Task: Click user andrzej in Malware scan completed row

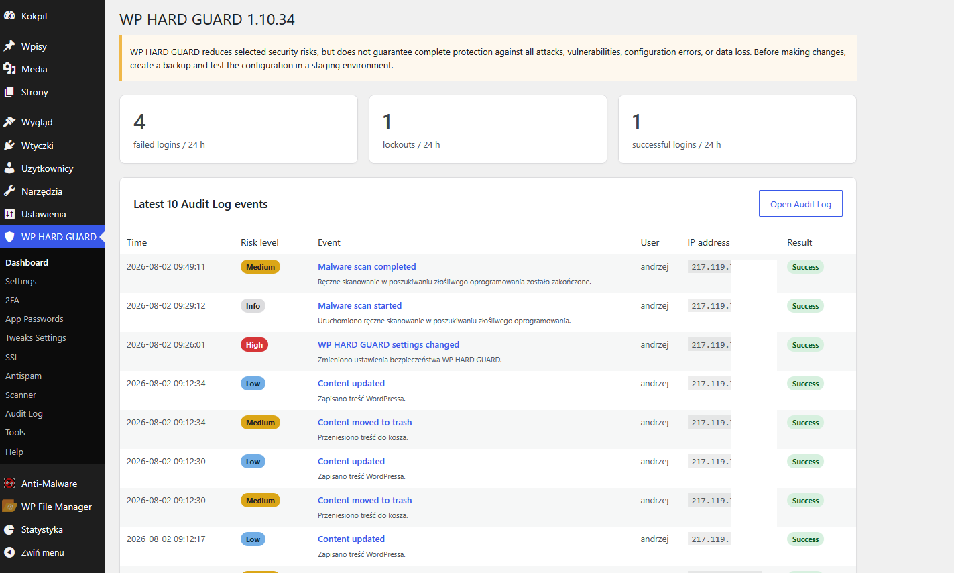Action: tap(654, 266)
